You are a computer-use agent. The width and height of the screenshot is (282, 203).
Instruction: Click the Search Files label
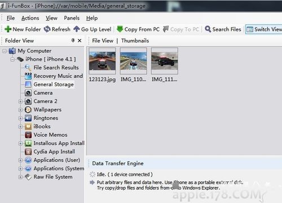(x=227, y=29)
